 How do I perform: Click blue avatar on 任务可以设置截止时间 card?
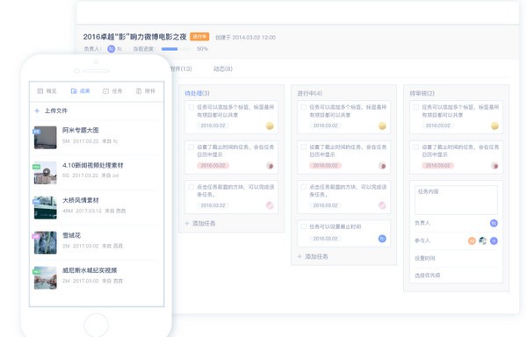(x=382, y=239)
